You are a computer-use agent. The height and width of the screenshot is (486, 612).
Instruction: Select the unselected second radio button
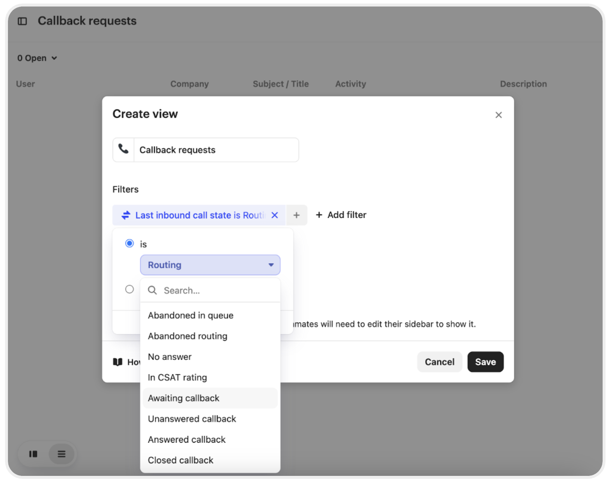[129, 289]
